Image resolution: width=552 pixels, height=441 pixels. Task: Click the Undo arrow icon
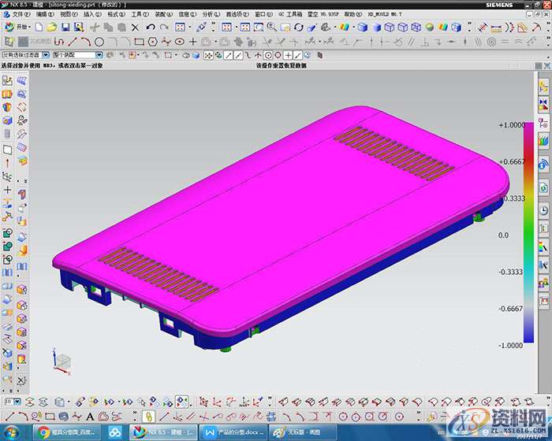click(x=151, y=28)
